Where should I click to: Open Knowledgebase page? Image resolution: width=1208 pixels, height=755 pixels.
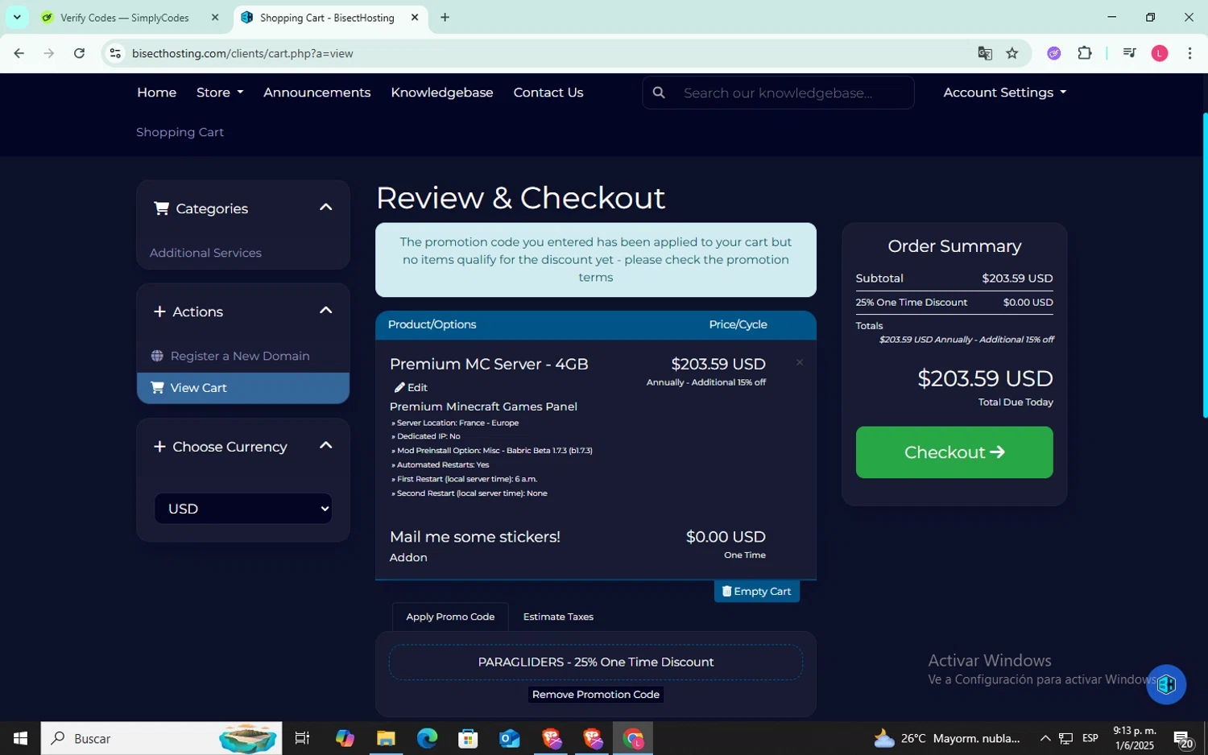(x=442, y=93)
